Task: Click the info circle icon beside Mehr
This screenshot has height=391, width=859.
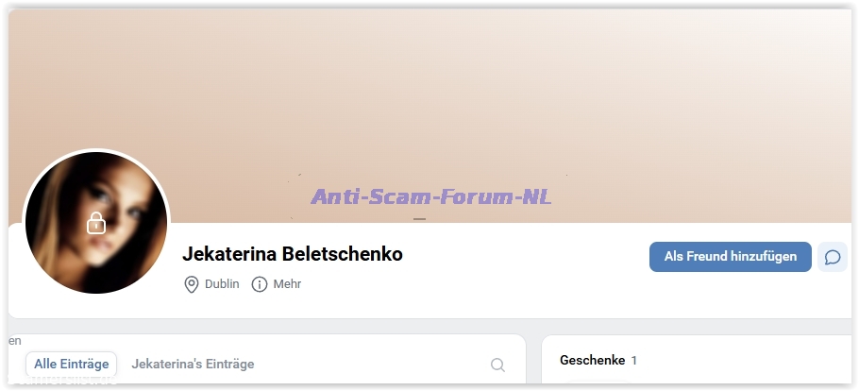Action: 260,284
